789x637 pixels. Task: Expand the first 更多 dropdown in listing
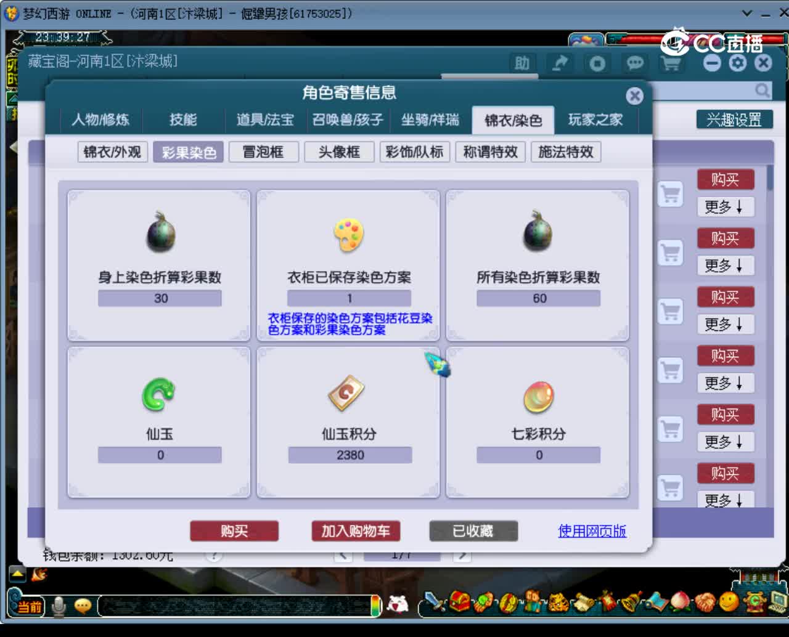pos(725,207)
